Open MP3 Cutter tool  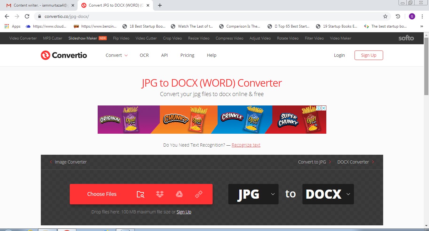tap(53, 38)
